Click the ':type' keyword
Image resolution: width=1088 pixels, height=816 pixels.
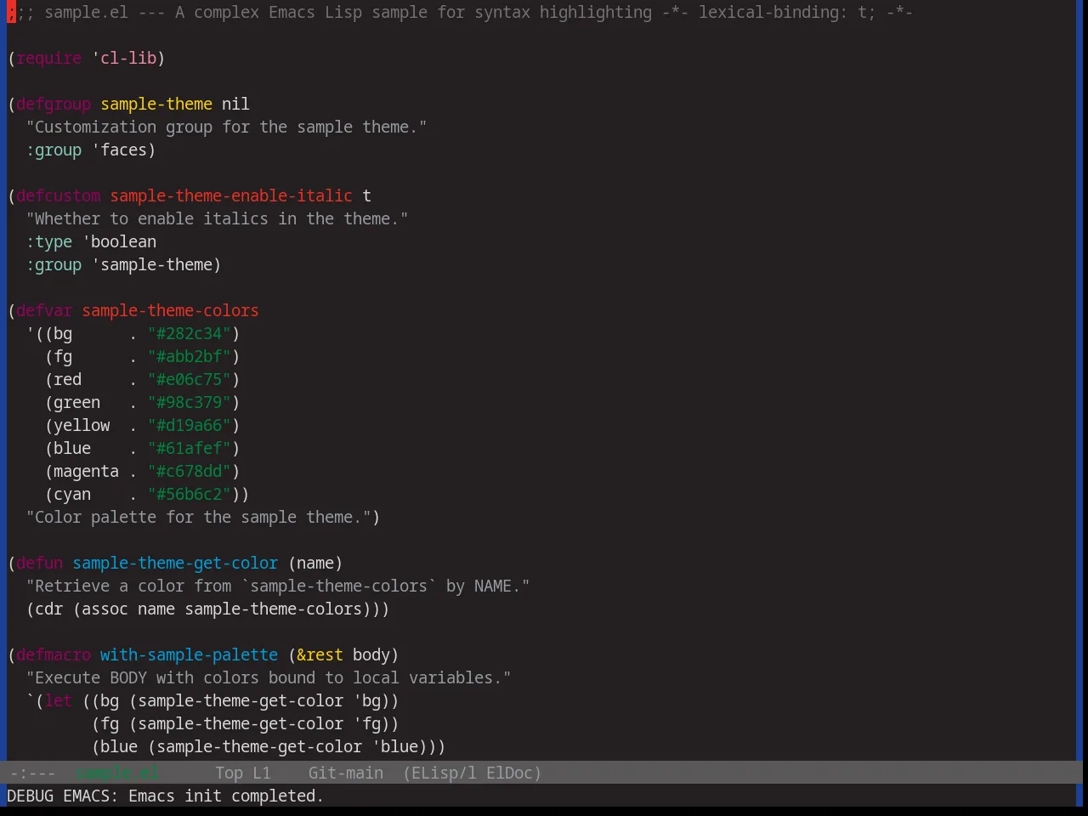tap(48, 241)
